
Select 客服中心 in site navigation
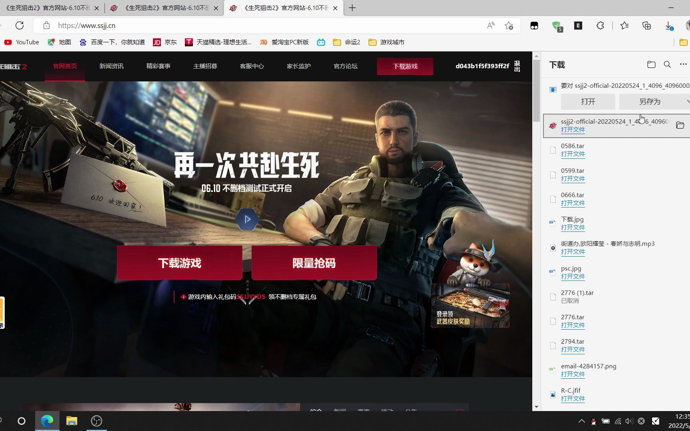252,66
